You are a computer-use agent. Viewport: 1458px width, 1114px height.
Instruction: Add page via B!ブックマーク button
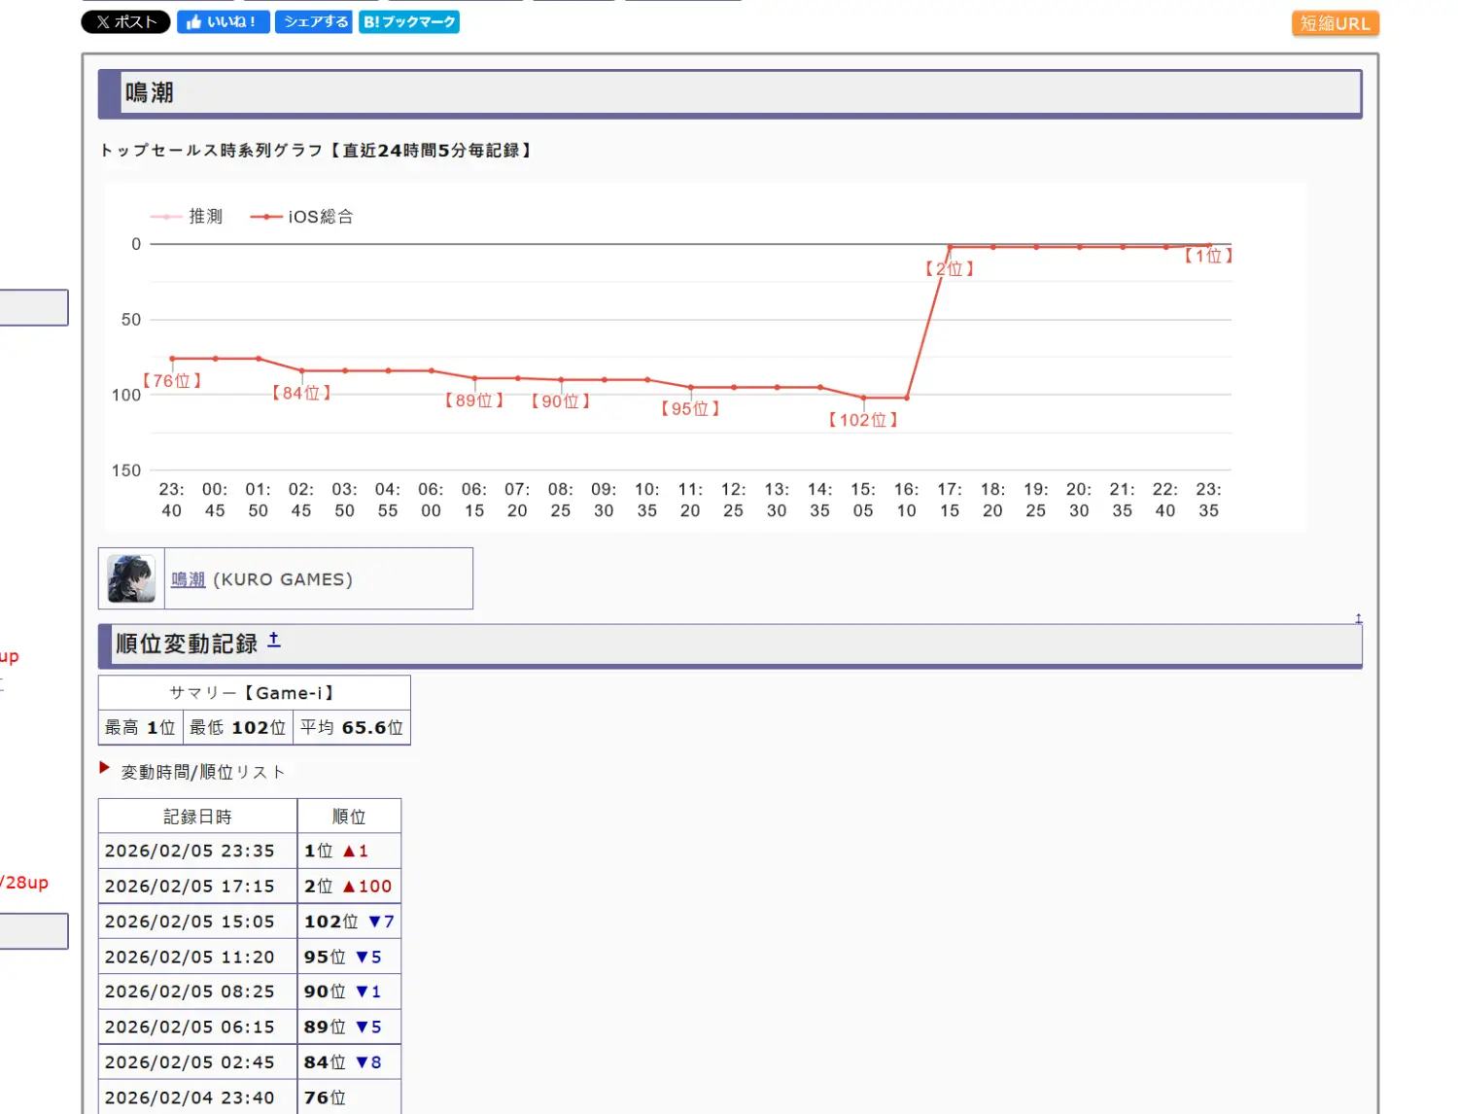(408, 22)
